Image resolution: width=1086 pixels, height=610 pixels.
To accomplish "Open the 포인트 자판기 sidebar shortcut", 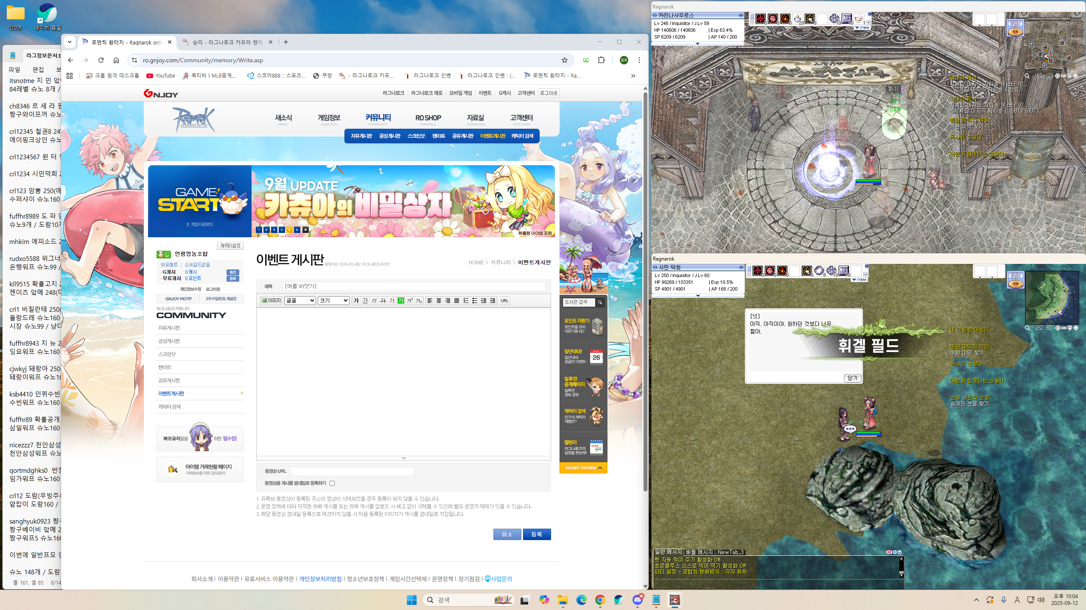I will [583, 326].
